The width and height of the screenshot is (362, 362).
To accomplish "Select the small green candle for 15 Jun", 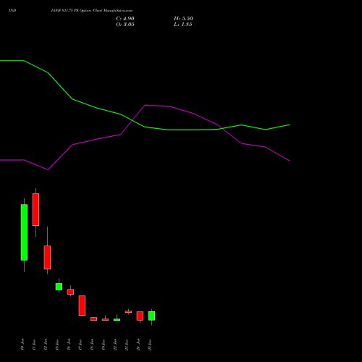I will tap(59, 287).
